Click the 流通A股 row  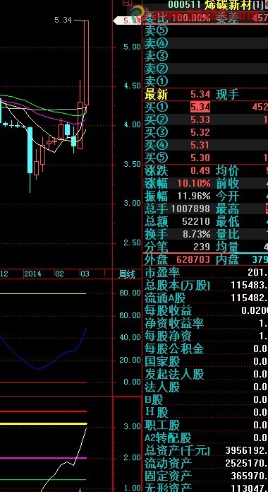pyautogui.click(x=205, y=298)
